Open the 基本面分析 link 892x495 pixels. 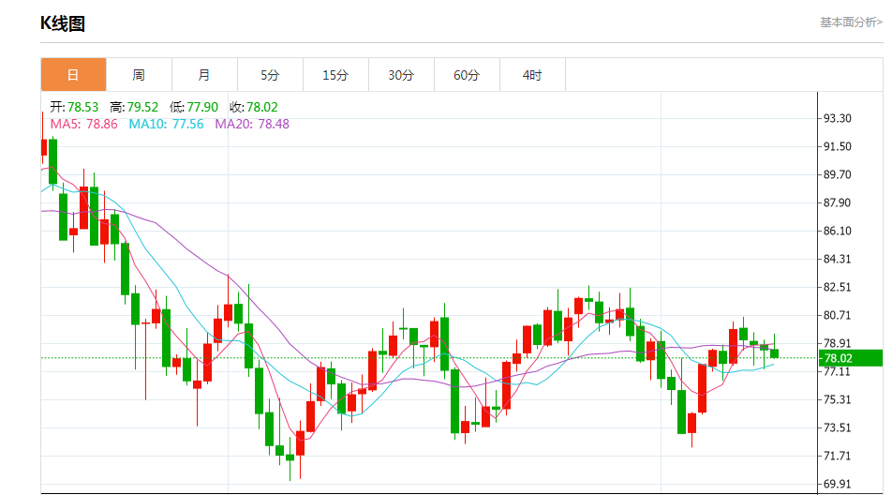click(x=850, y=22)
